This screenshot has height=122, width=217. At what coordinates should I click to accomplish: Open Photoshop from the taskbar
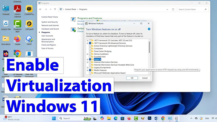pos(149,118)
